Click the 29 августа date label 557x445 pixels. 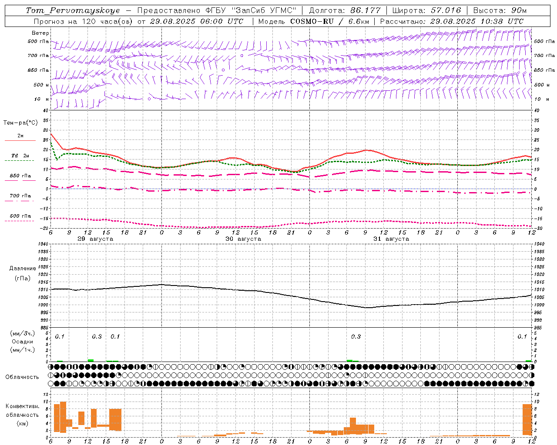(x=95, y=239)
